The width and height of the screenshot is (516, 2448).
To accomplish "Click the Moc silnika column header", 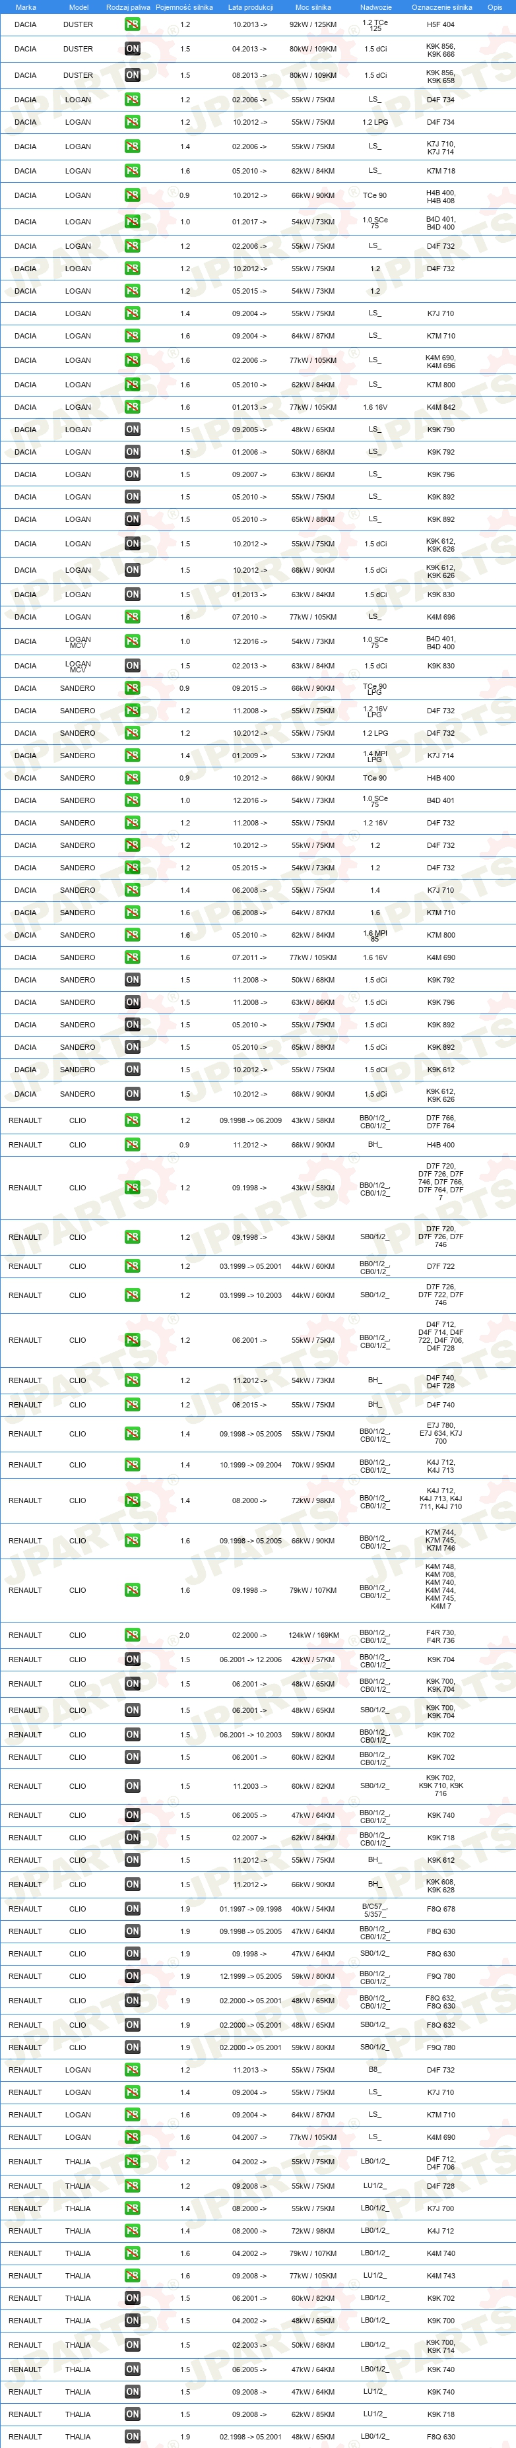I will pyautogui.click(x=313, y=7).
